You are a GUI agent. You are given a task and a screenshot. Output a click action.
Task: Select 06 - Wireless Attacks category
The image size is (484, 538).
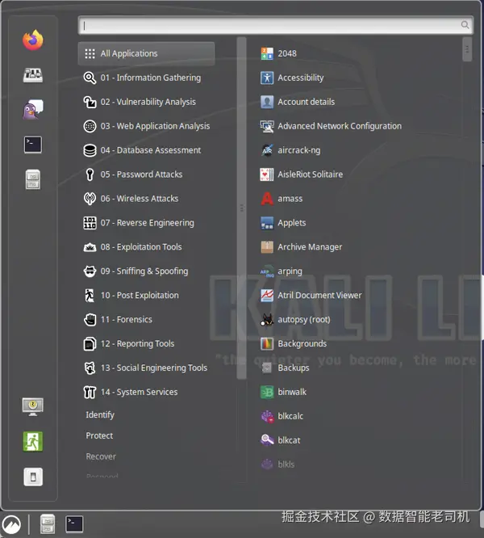click(147, 199)
